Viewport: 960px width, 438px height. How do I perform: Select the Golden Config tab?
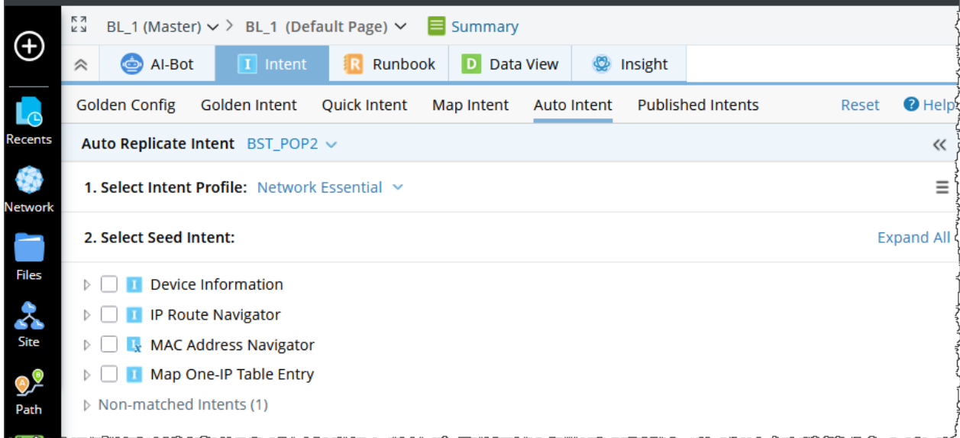point(126,105)
